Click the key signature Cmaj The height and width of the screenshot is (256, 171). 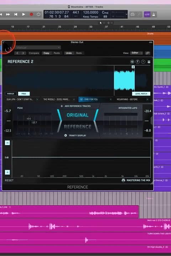105,12
